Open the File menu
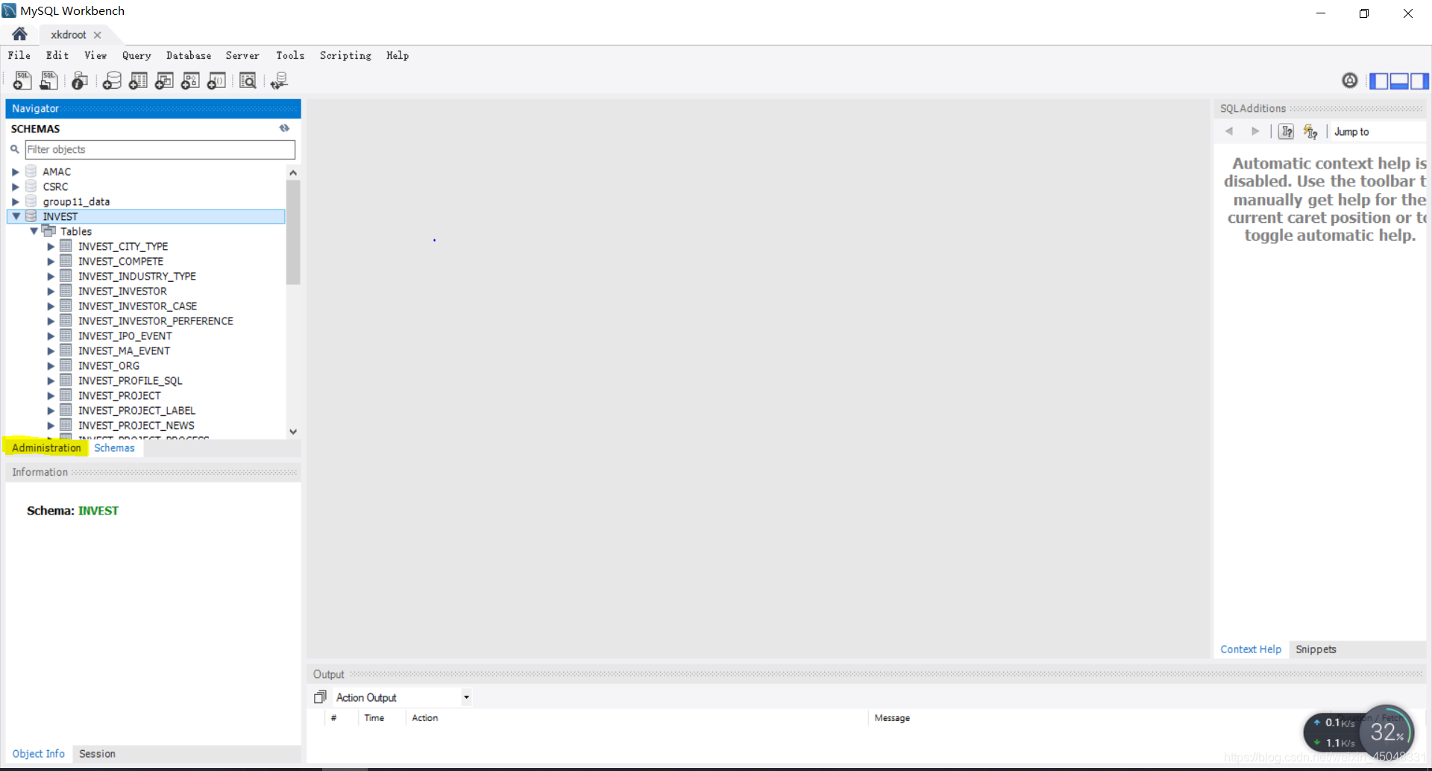 pyautogui.click(x=19, y=55)
